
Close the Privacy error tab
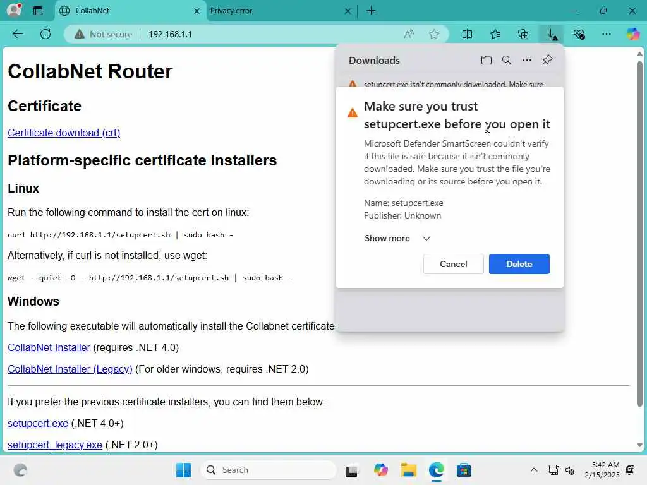pos(348,11)
